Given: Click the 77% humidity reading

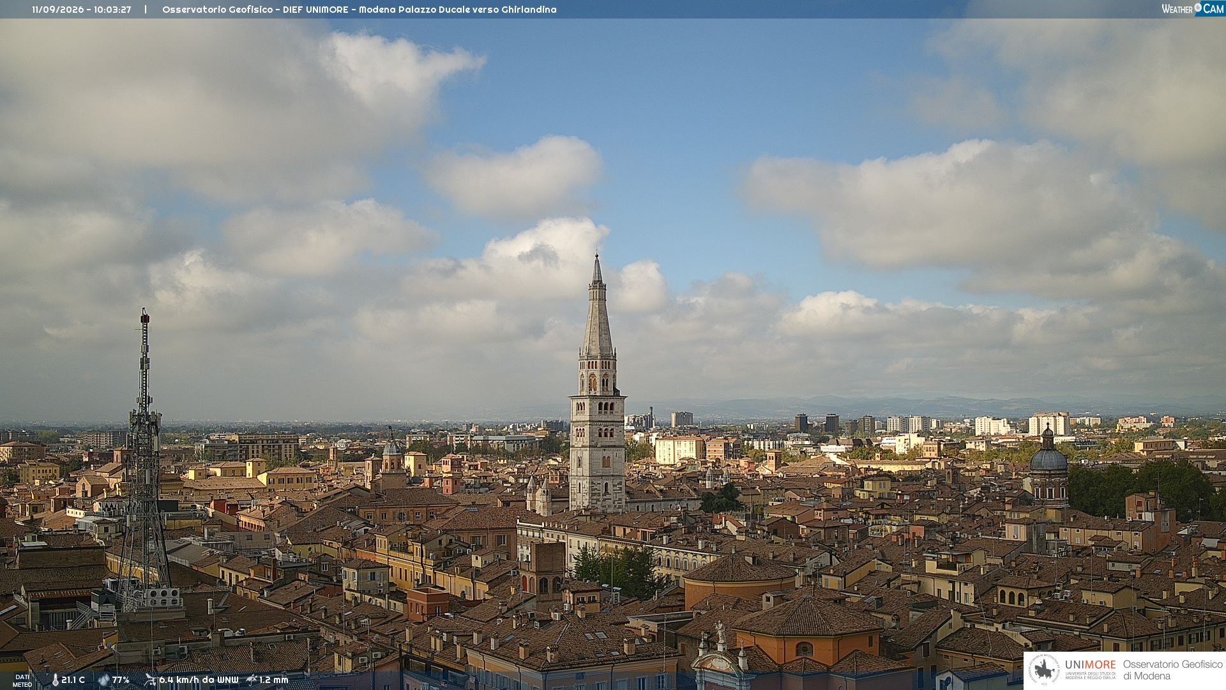Looking at the screenshot, I should tap(121, 680).
